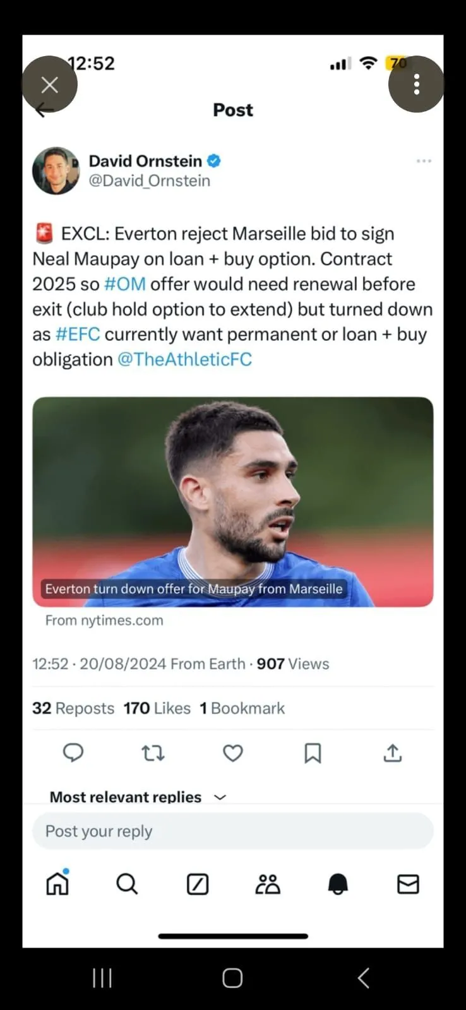This screenshot has width=466, height=1010.
Task: Open Notifications bell
Action: tap(338, 884)
